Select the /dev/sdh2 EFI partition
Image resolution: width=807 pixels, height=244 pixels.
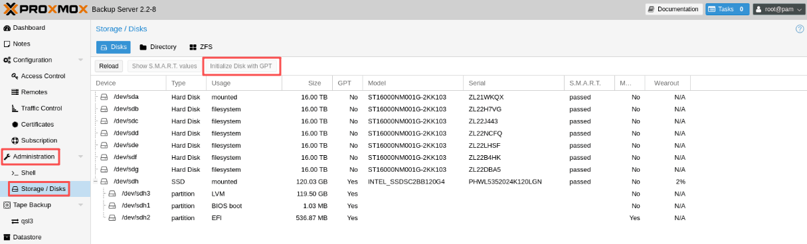point(449,217)
